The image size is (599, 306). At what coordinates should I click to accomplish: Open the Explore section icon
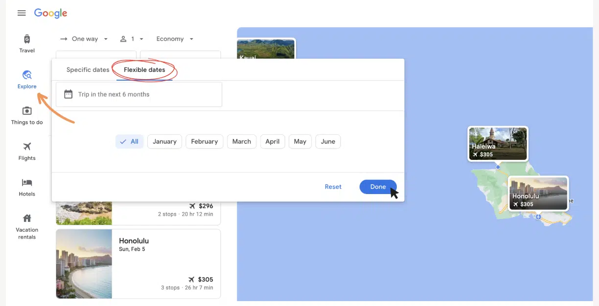pyautogui.click(x=27, y=75)
